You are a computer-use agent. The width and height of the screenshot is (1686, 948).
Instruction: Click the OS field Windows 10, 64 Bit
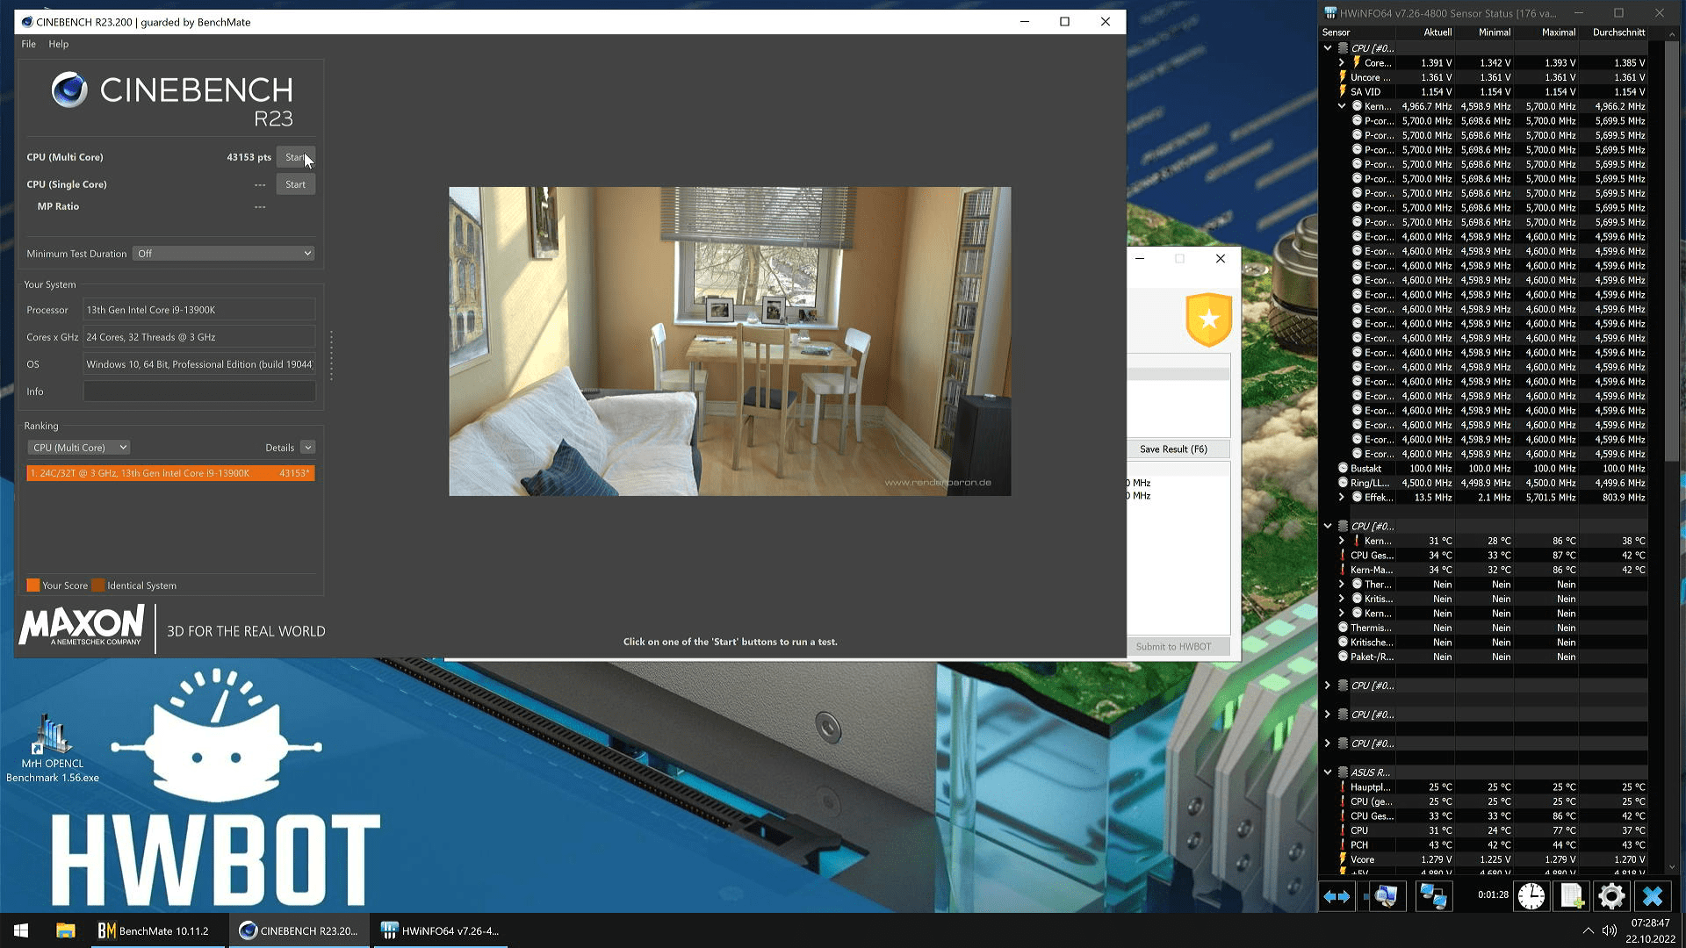(199, 364)
